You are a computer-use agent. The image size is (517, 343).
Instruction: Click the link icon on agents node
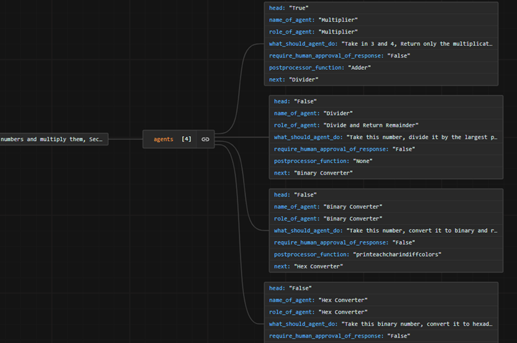pos(205,139)
